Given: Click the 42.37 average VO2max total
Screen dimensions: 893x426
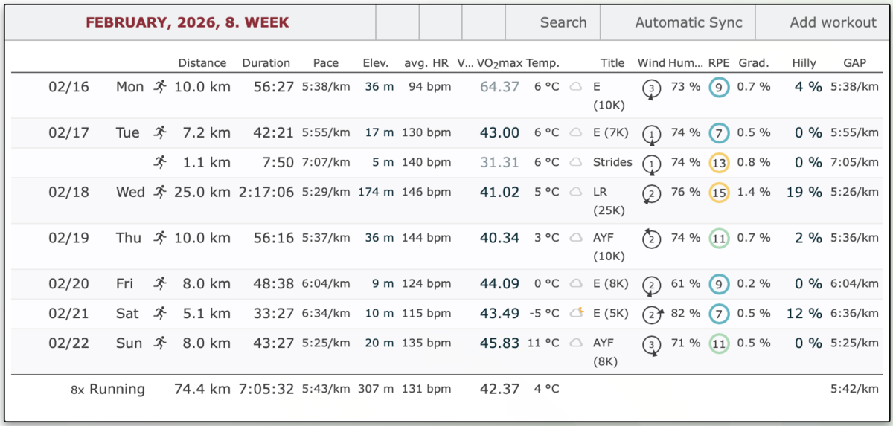Looking at the screenshot, I should coord(499,389).
